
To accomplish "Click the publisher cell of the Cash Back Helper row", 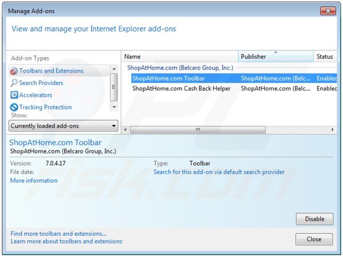I will pos(276,89).
